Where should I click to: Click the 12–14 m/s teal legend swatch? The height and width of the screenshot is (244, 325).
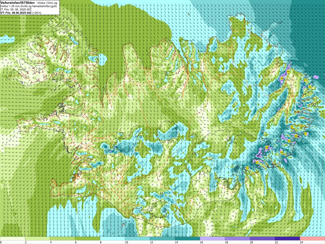162,239
